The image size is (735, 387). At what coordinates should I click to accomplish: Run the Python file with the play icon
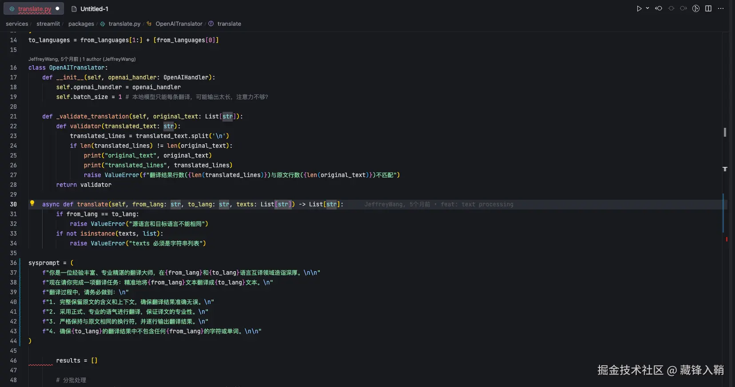click(639, 8)
